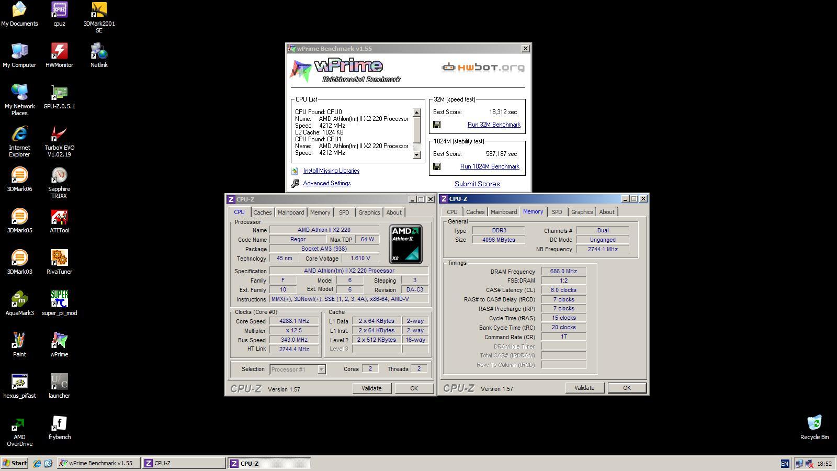Select first CPU-Z taskbar button
Screen dimensions: 837x471
point(184,463)
